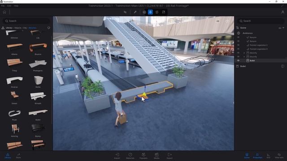Go to Objects in the breadcrumb
This screenshot has height=161, width=287.
(18, 28)
